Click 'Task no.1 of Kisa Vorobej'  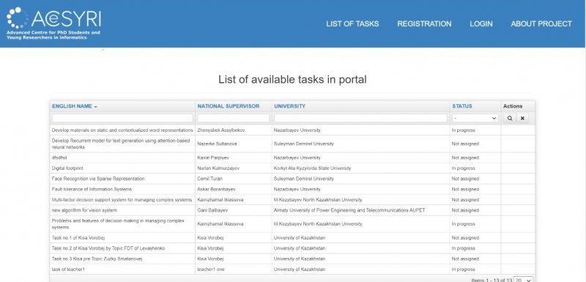tap(78, 238)
